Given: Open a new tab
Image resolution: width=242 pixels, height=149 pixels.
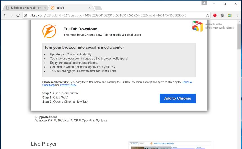Looking at the screenshot, I should 98,8.
